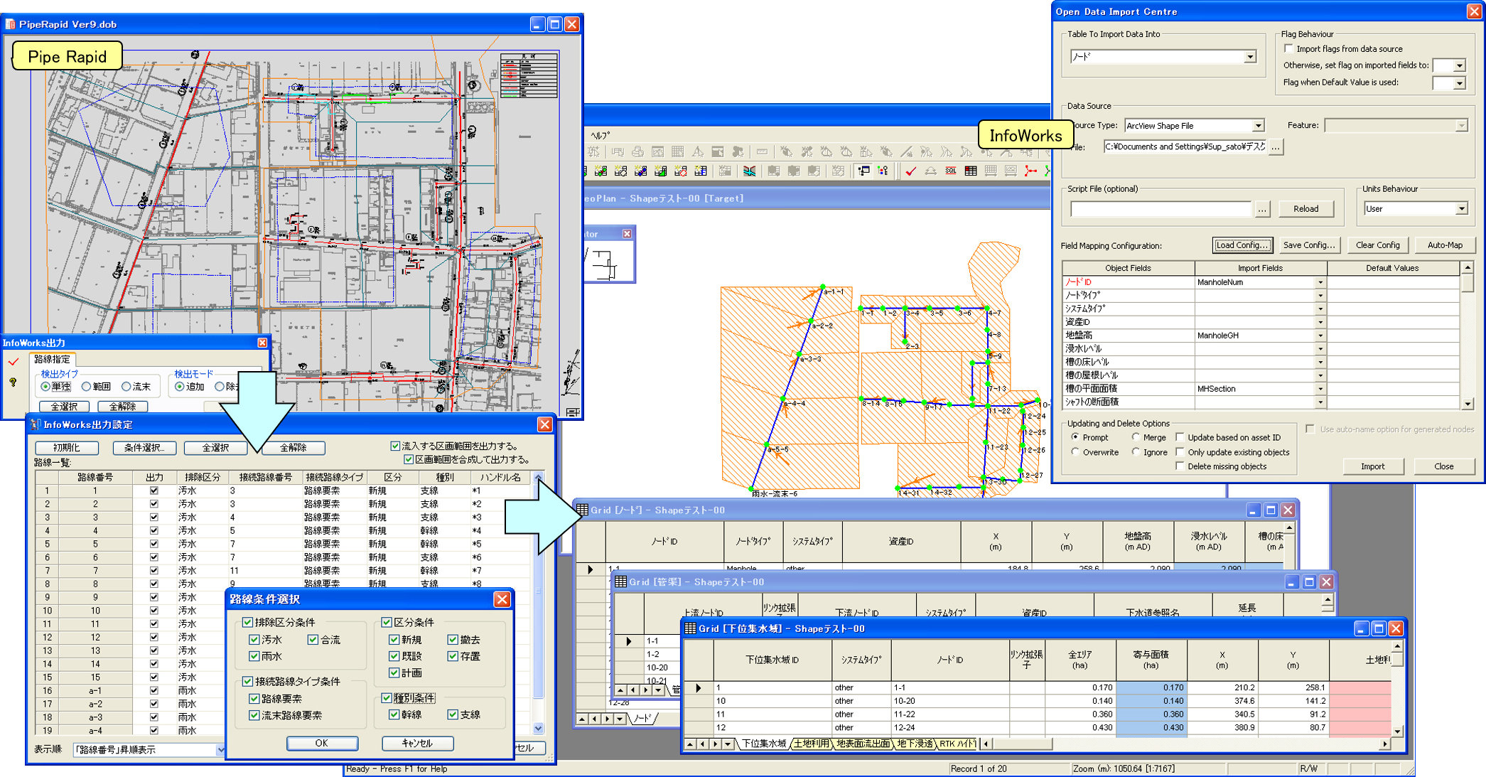
Task: Click the red checkmark validate icon
Action: (x=910, y=171)
